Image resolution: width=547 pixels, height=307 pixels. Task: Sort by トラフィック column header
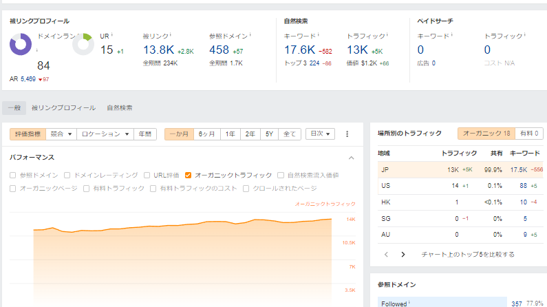pos(459,153)
